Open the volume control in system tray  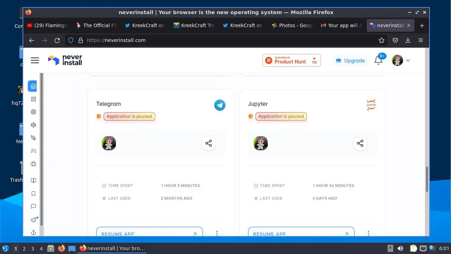400,248
